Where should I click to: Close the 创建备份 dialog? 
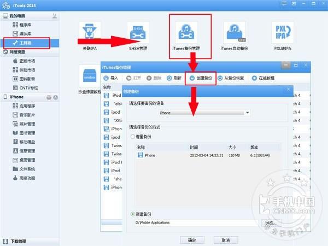[x=288, y=89]
